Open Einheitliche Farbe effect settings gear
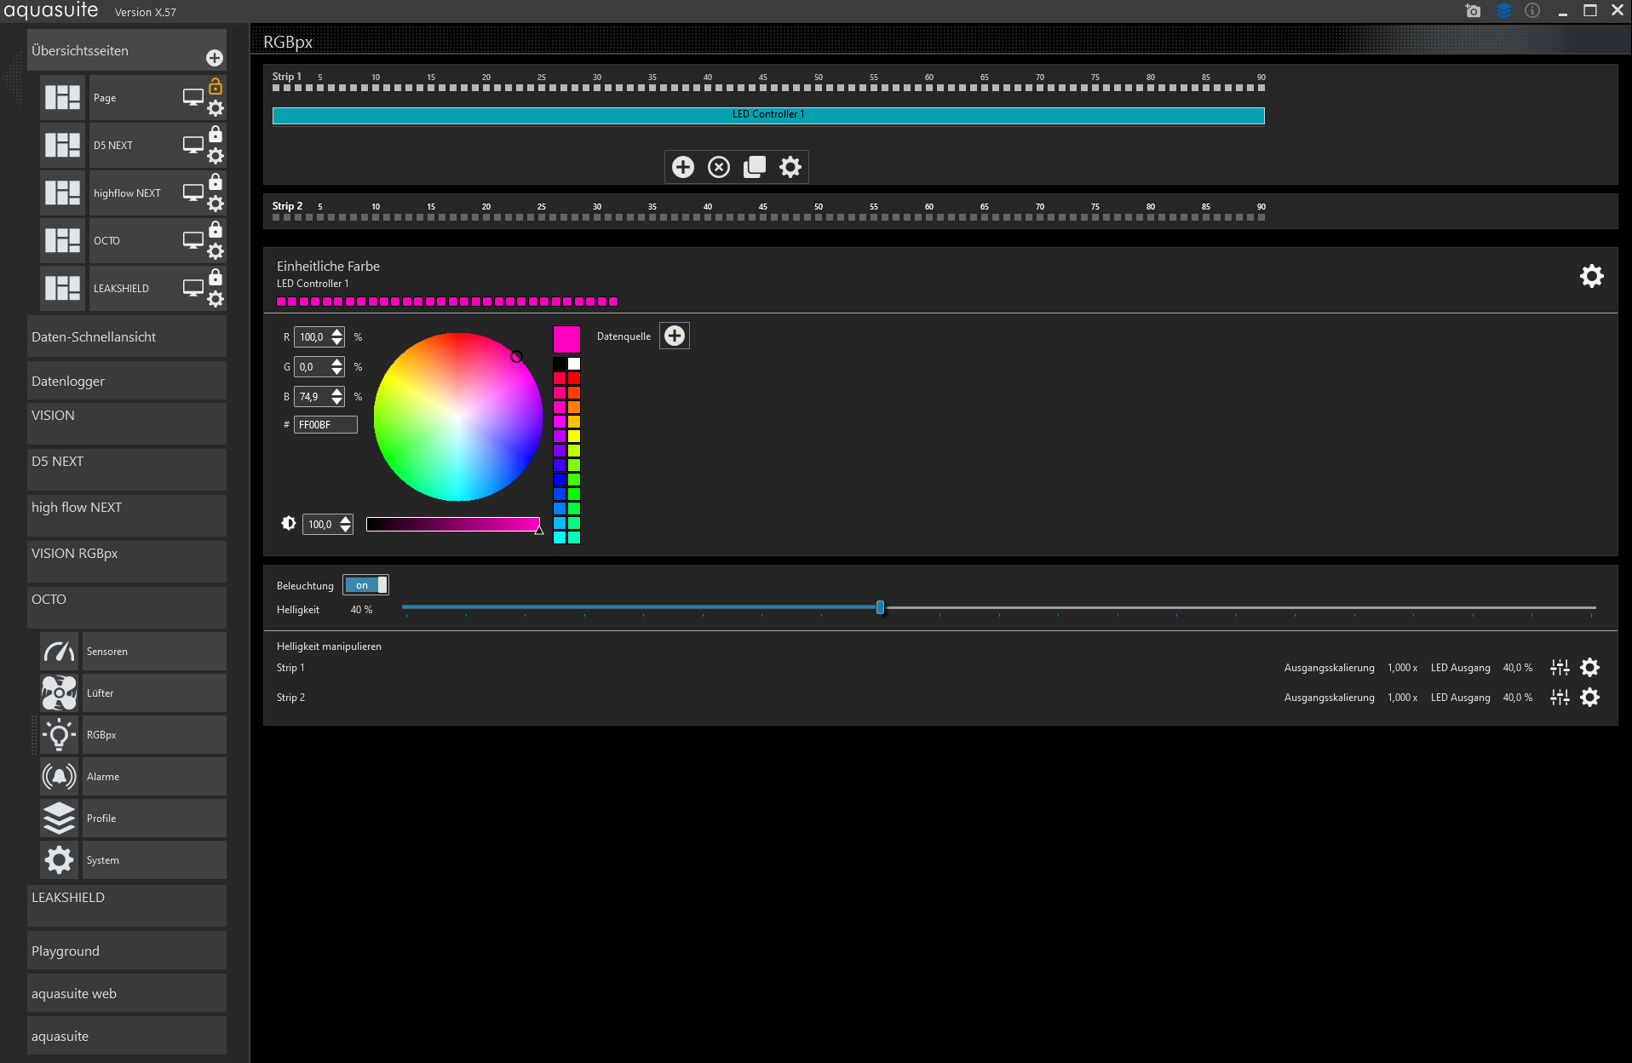Screen dimensions: 1632x1063 click(x=1591, y=276)
